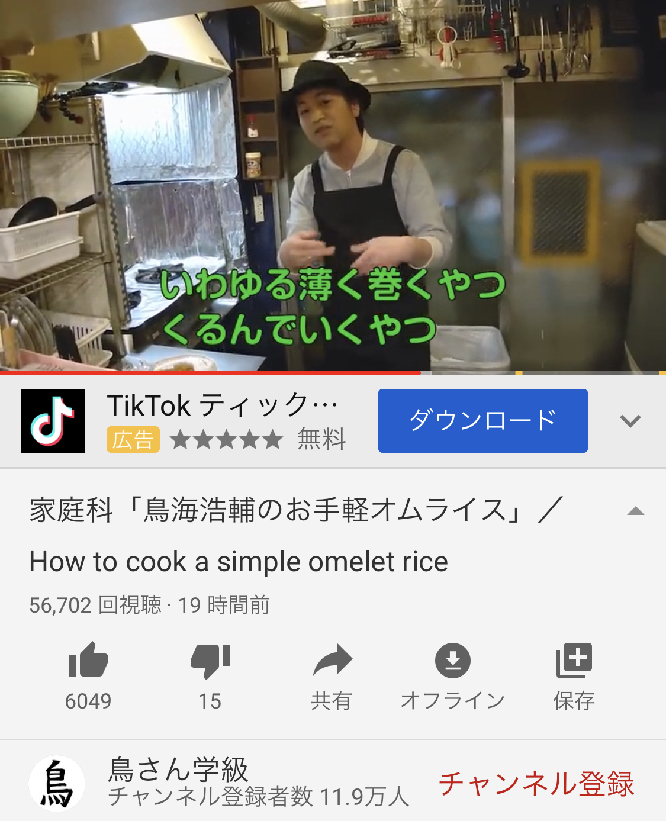Click the blue ダウンロード button

tap(483, 421)
